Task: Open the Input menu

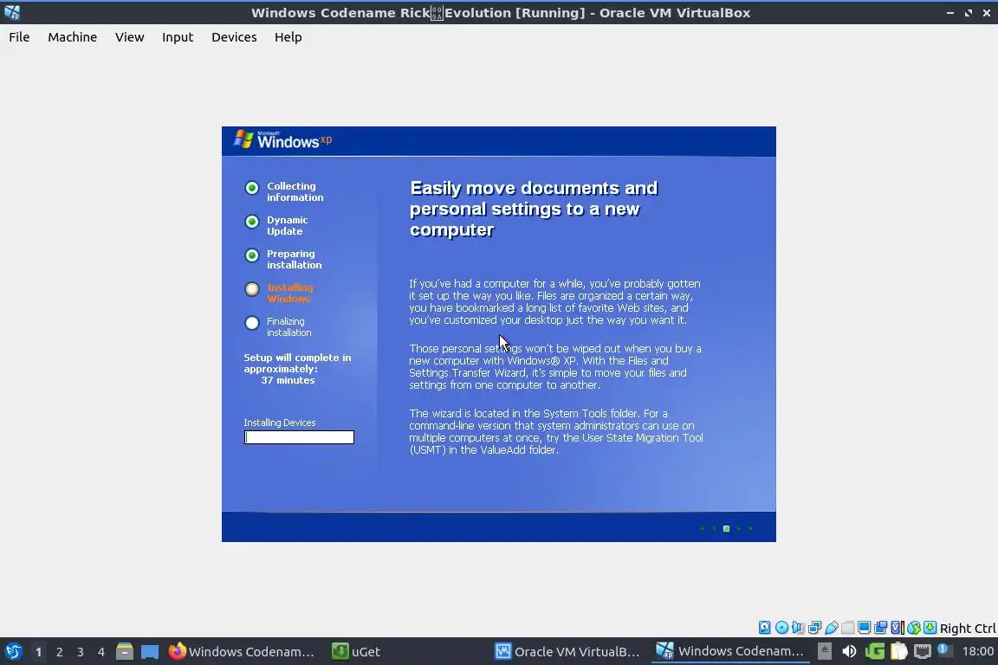Action: click(x=178, y=37)
